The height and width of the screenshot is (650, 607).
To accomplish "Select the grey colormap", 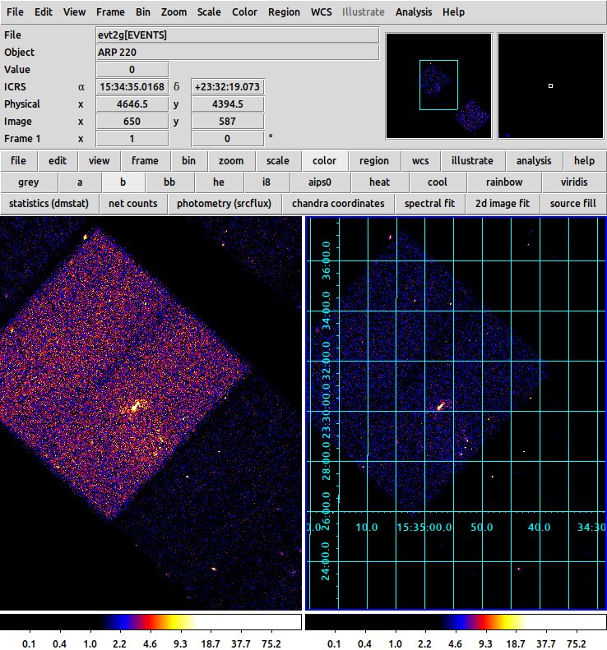I will (28, 182).
